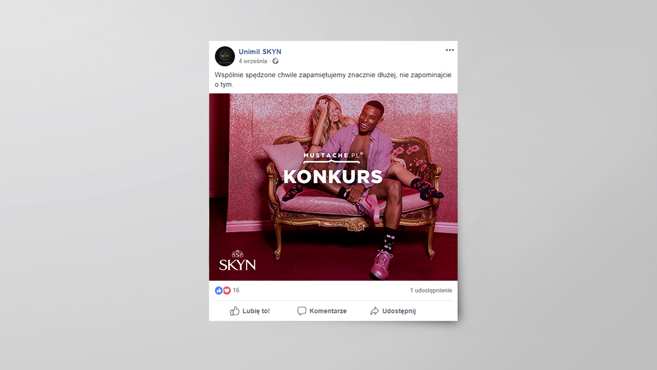Click the thumbs-up icon beside Lubię to!
The image size is (657, 370).
tap(235, 311)
